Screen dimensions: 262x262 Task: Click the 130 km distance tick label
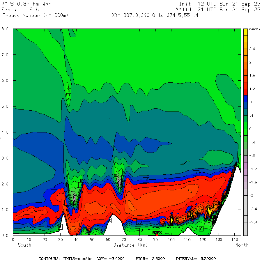(x=219, y=240)
